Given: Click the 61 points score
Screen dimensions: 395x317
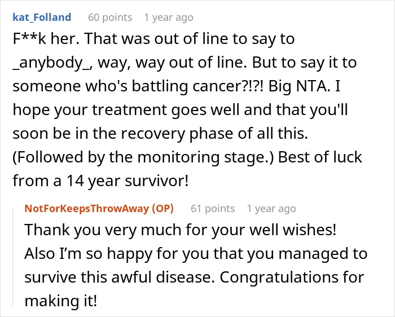Looking at the screenshot, I should (x=213, y=209).
